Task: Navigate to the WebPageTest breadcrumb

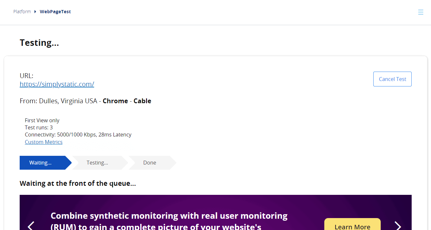Action: (55, 11)
